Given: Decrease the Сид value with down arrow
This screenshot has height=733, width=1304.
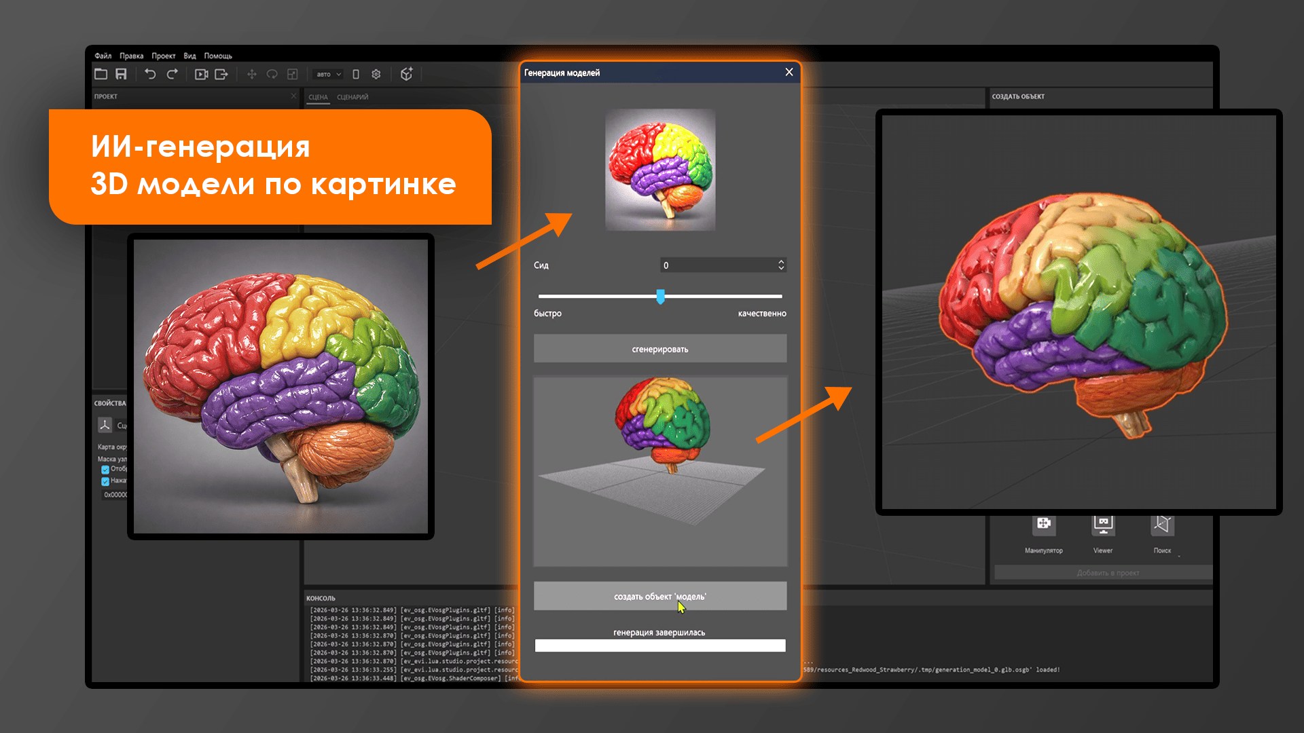Looking at the screenshot, I should click(781, 268).
